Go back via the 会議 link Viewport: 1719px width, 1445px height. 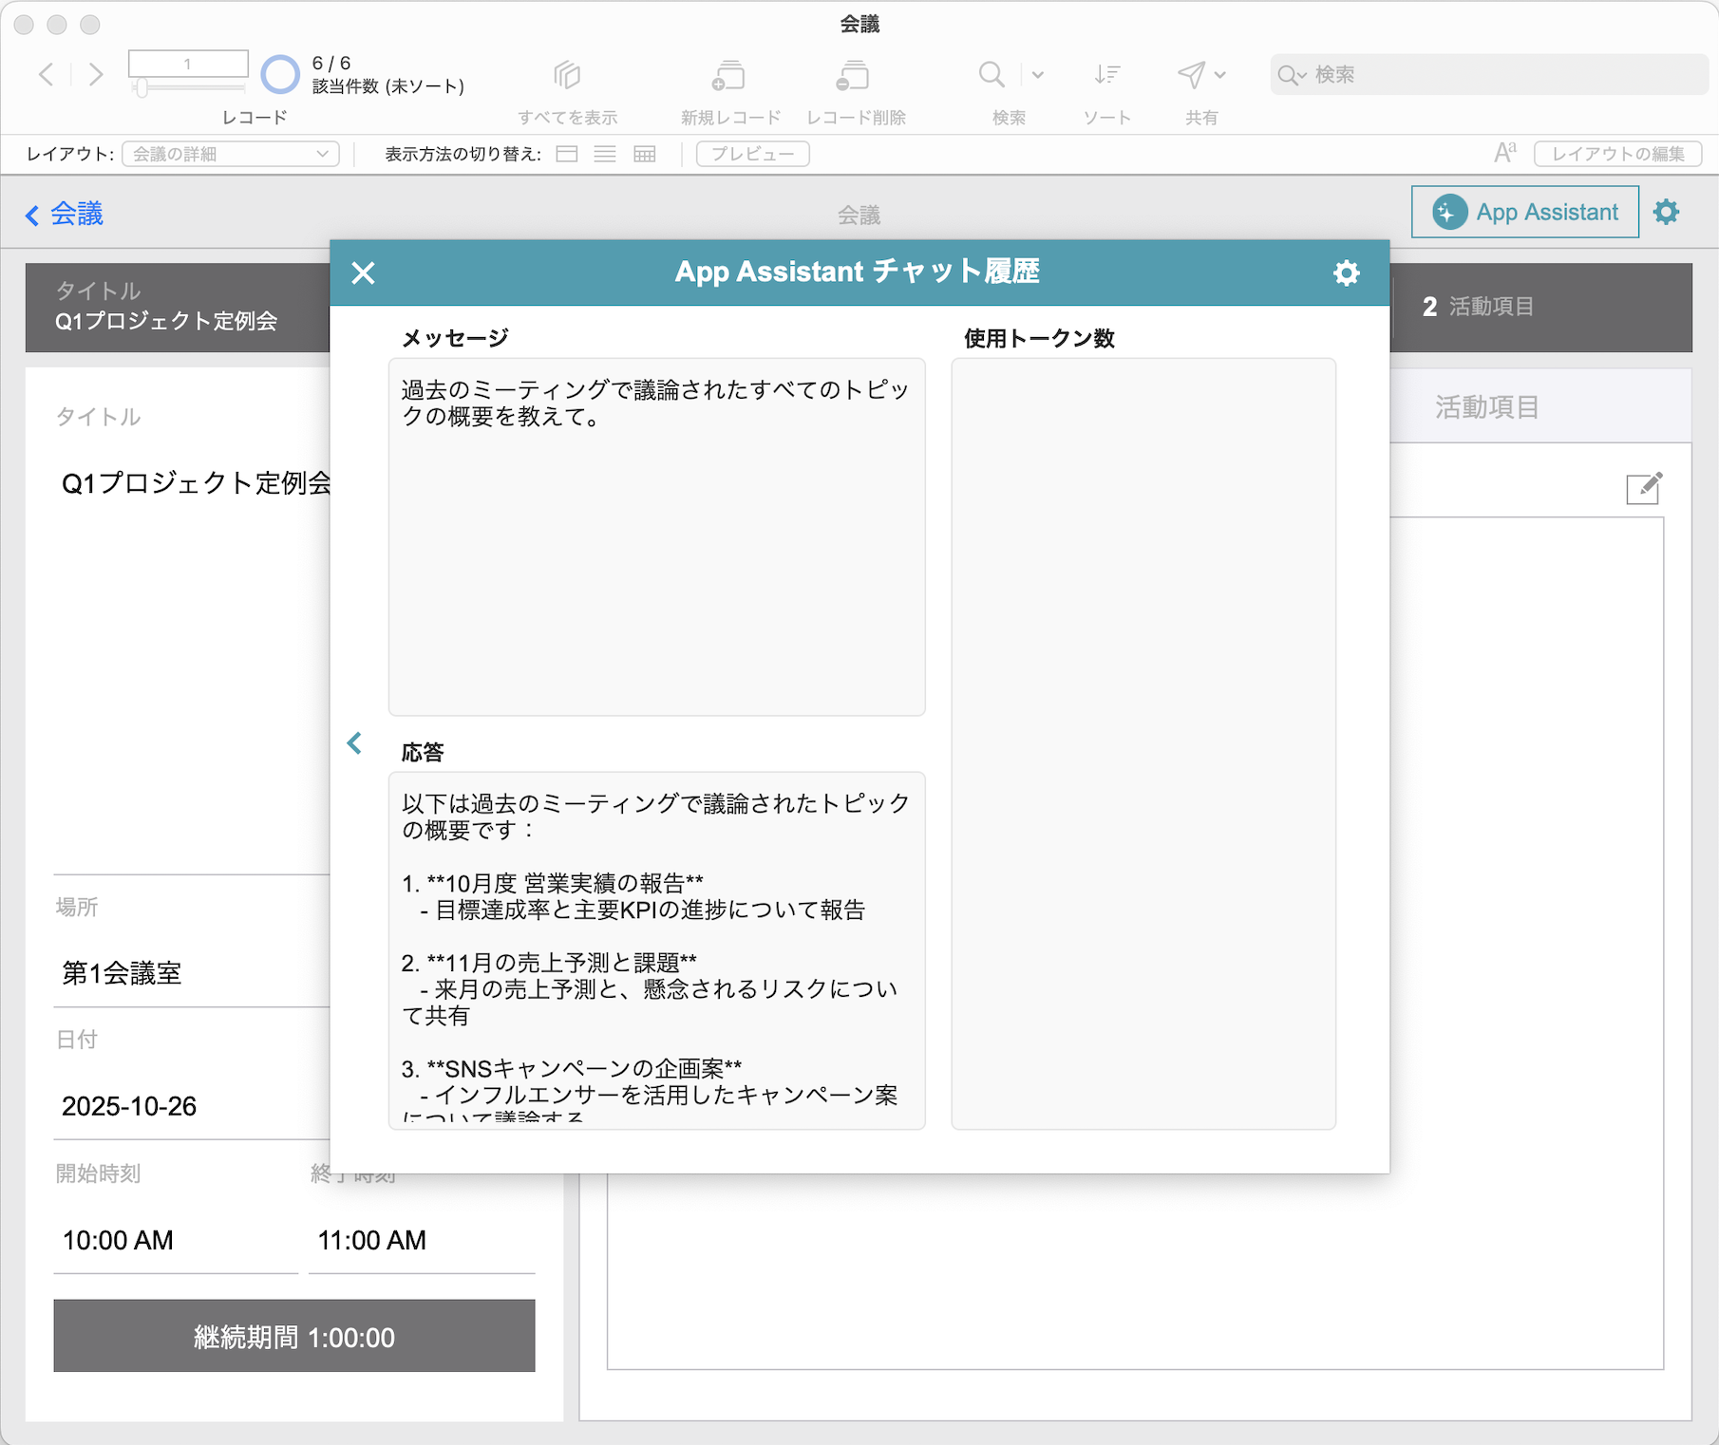tap(65, 215)
